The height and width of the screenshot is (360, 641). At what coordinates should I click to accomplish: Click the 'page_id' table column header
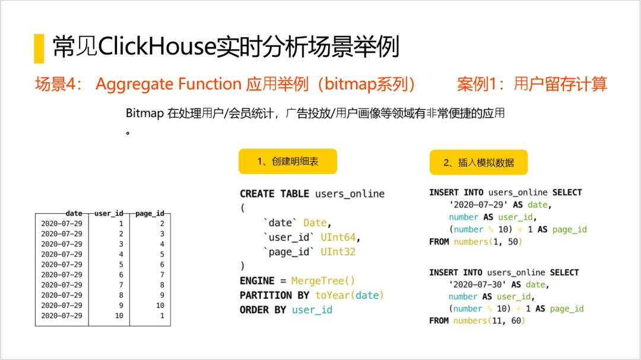(x=150, y=213)
